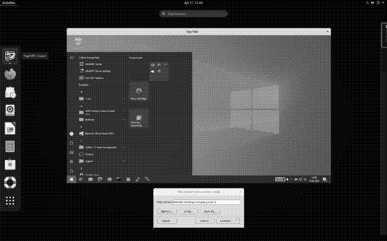The height and width of the screenshot is (241, 387).
Task: Click the VNC server address field
Action: 207,202
